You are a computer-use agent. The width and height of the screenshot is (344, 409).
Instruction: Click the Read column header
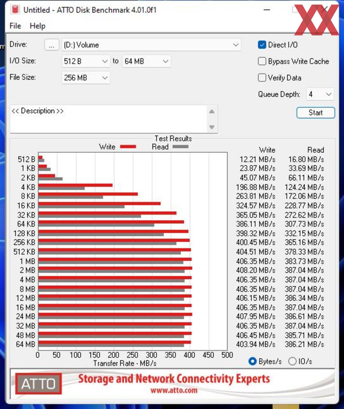(316, 150)
